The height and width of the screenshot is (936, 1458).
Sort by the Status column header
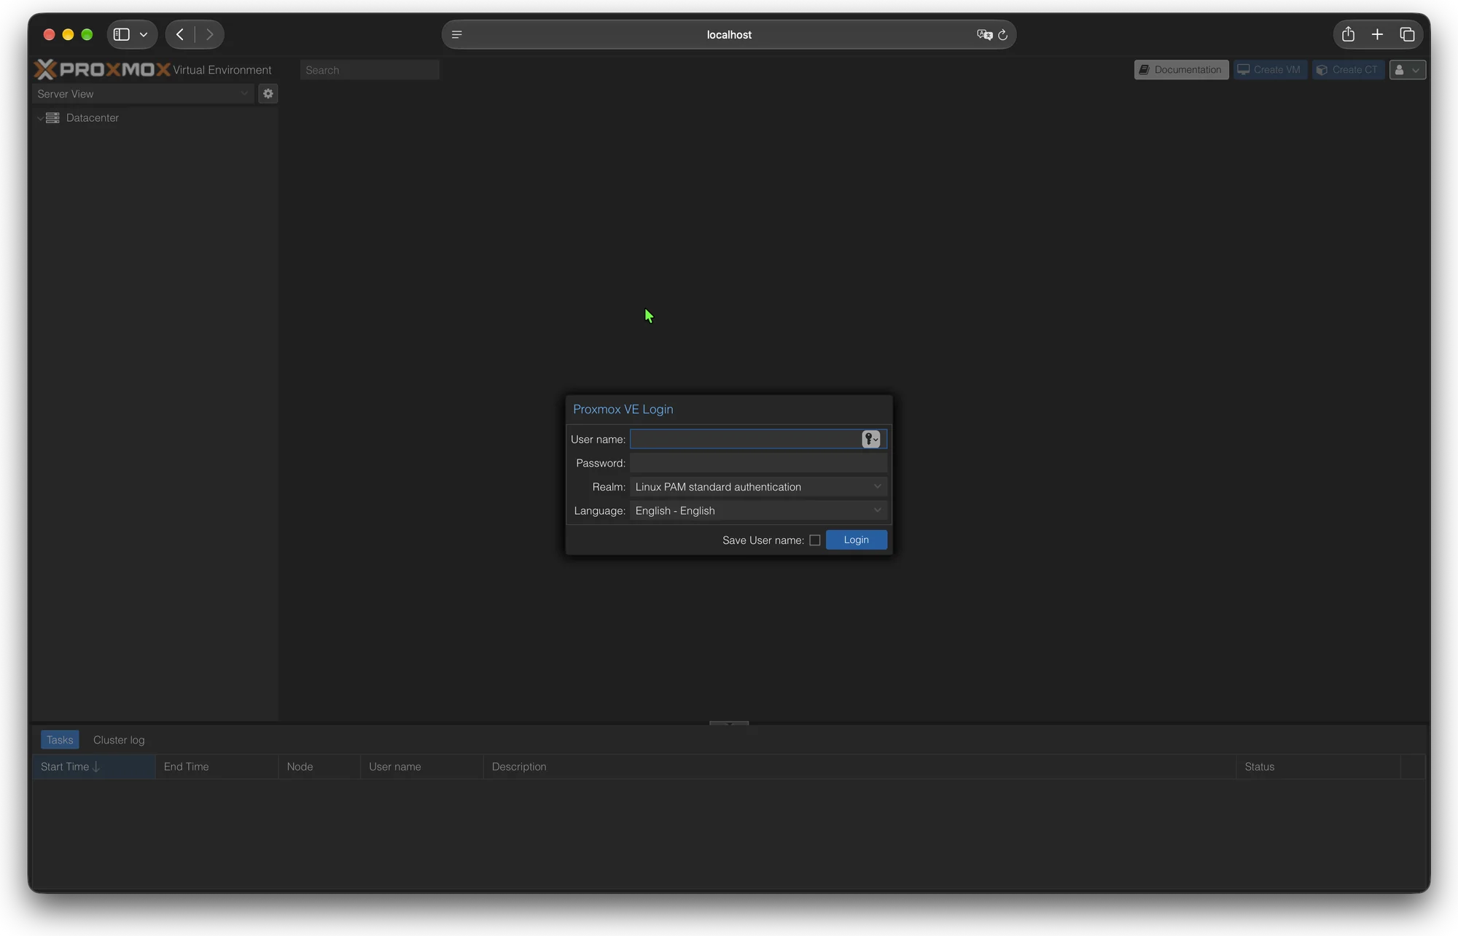click(1318, 767)
